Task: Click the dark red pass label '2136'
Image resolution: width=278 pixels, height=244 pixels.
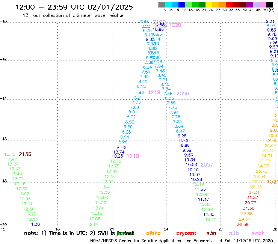Action: click(25, 154)
